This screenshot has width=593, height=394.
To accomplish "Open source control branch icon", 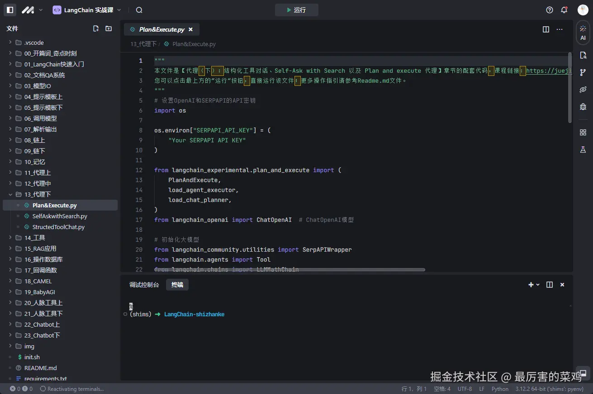I will click(583, 72).
